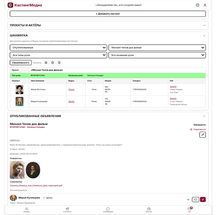Click the first download file icon
The height and width of the screenshot is (215, 217).
pos(46,62)
